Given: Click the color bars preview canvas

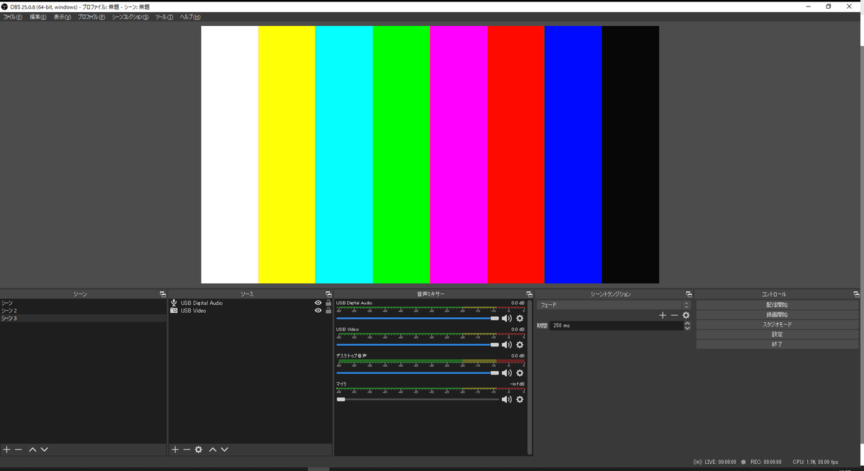Looking at the screenshot, I should (430, 155).
